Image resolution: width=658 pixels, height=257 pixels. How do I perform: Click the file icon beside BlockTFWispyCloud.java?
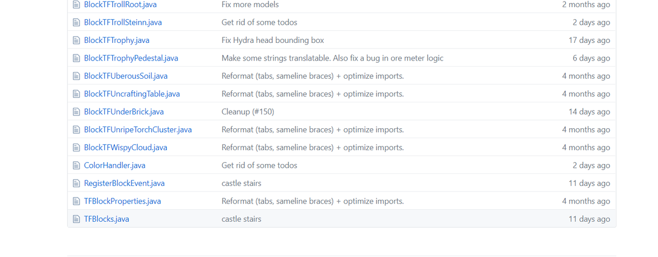(76, 147)
